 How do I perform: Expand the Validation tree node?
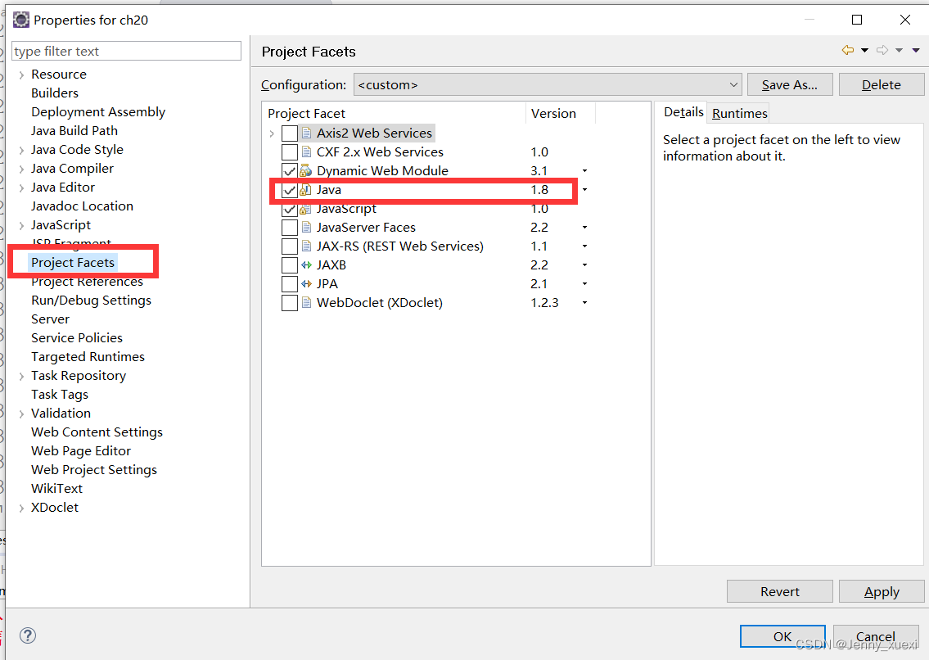21,414
